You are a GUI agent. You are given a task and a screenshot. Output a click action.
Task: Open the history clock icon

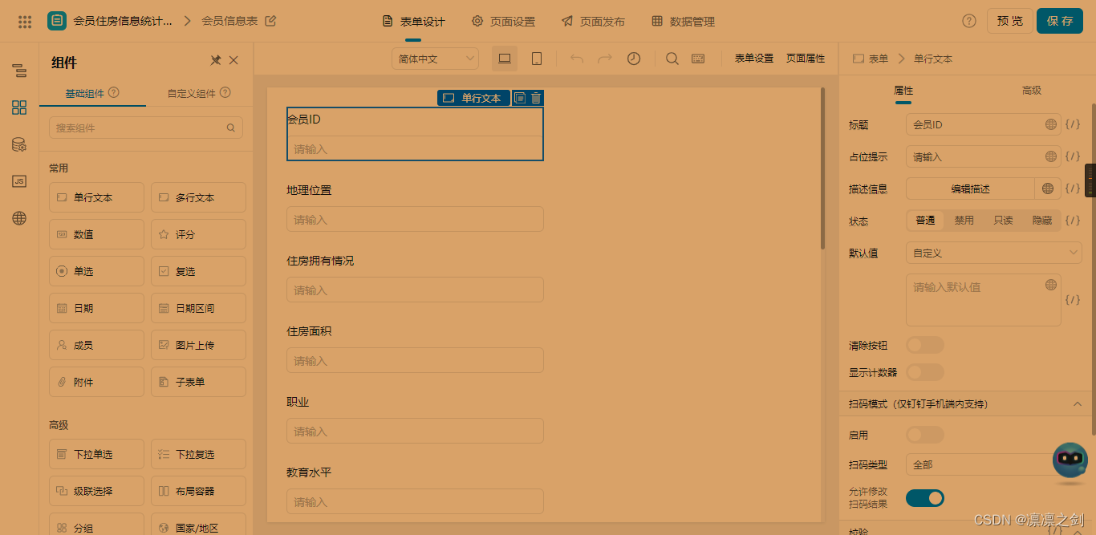634,59
